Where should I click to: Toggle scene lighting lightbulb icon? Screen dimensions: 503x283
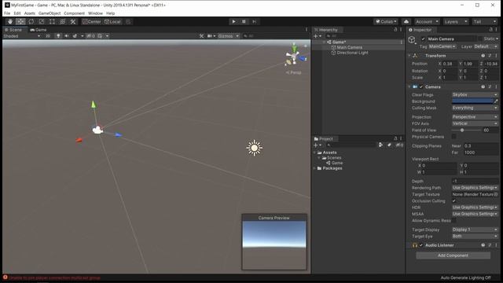tap(58, 36)
